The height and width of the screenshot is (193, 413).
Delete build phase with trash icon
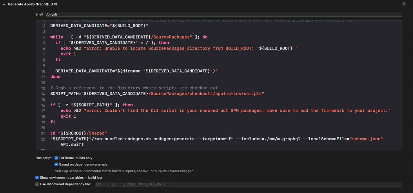[404, 4]
